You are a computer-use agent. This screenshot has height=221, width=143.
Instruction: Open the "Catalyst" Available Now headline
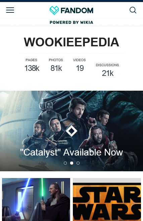click(71, 152)
